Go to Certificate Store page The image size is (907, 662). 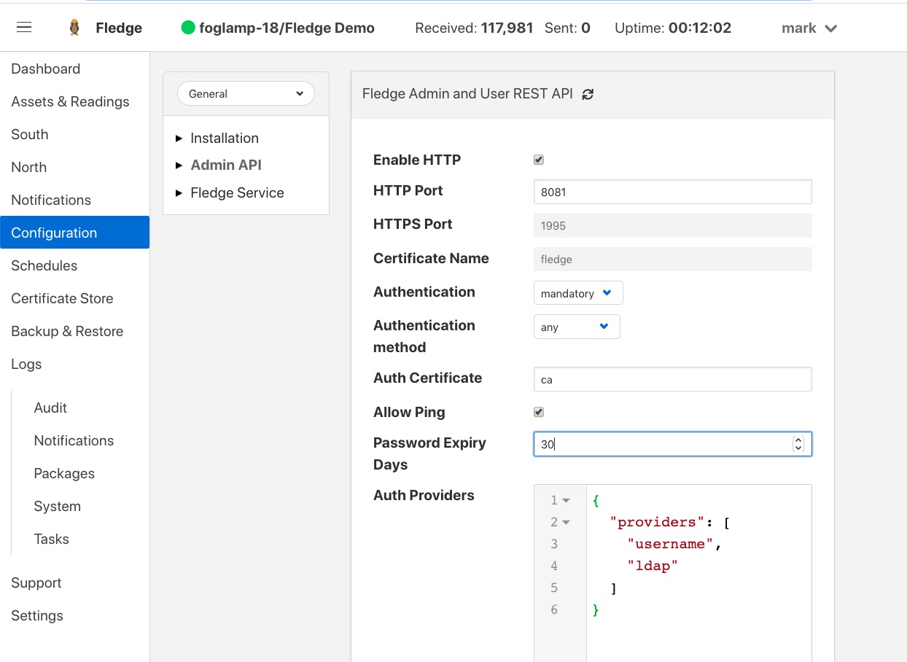coord(62,298)
